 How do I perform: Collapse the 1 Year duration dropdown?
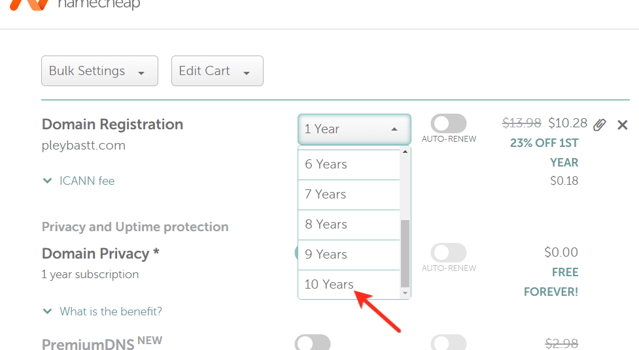(x=354, y=129)
